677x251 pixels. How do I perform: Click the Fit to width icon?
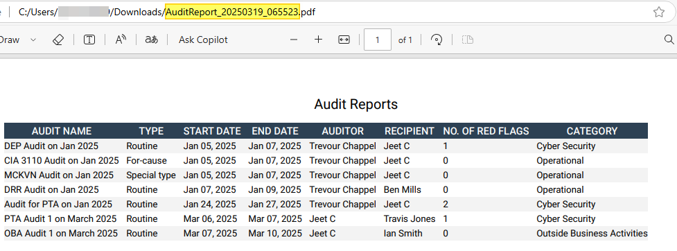point(344,40)
